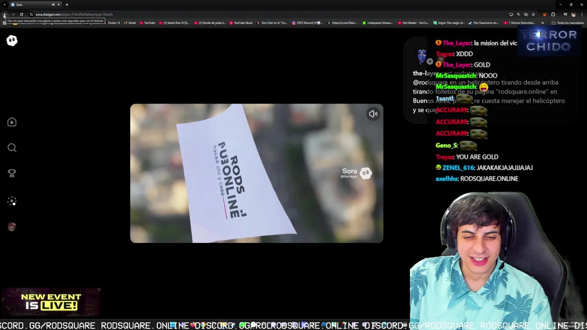
Task: Open the Sora search sidebar icon
Action: click(x=12, y=148)
